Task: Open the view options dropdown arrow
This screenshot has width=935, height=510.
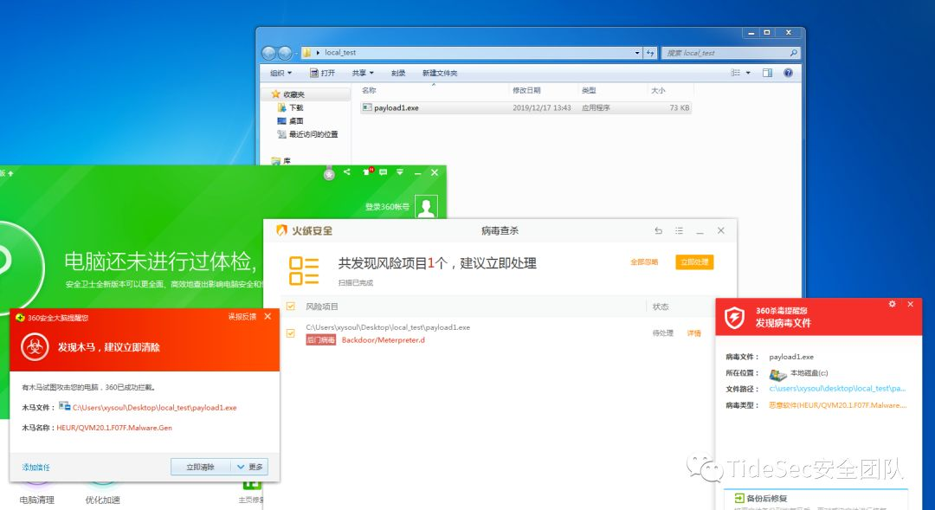Action: [x=748, y=74]
